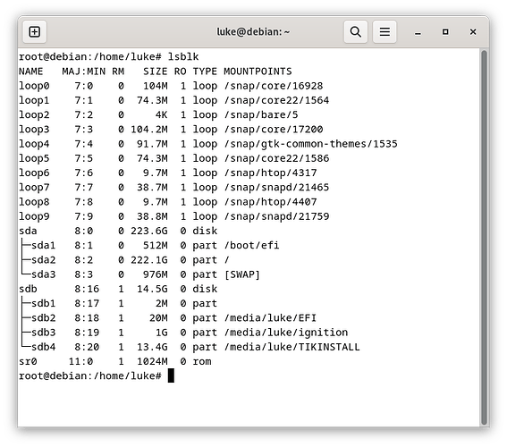Click the lsblk command text
Screen dimensions: 507x447
click(183, 57)
